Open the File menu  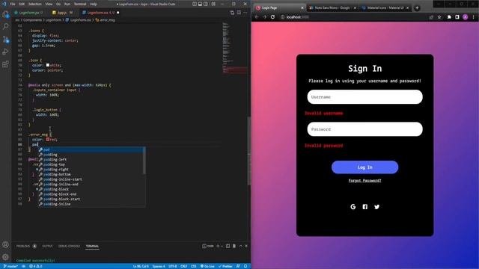(x=13, y=4)
